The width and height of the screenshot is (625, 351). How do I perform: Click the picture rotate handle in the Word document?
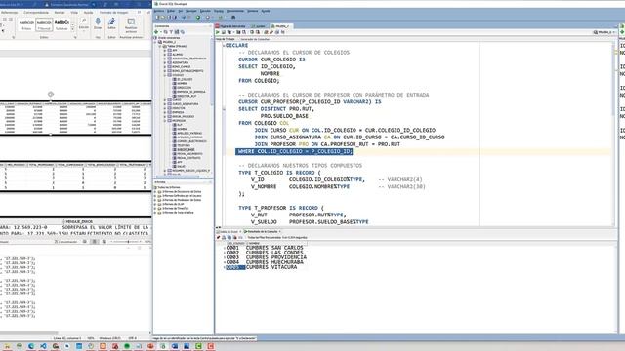point(51,94)
